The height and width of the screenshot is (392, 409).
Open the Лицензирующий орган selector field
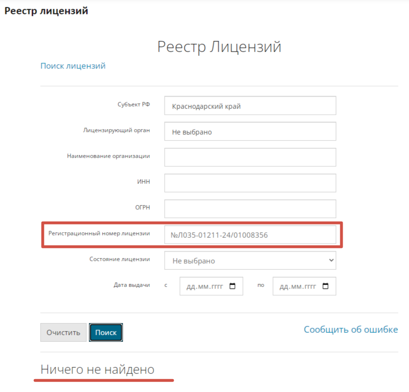250,132
